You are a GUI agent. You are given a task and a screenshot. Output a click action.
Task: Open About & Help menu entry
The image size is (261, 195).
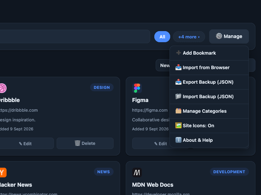click(209, 140)
